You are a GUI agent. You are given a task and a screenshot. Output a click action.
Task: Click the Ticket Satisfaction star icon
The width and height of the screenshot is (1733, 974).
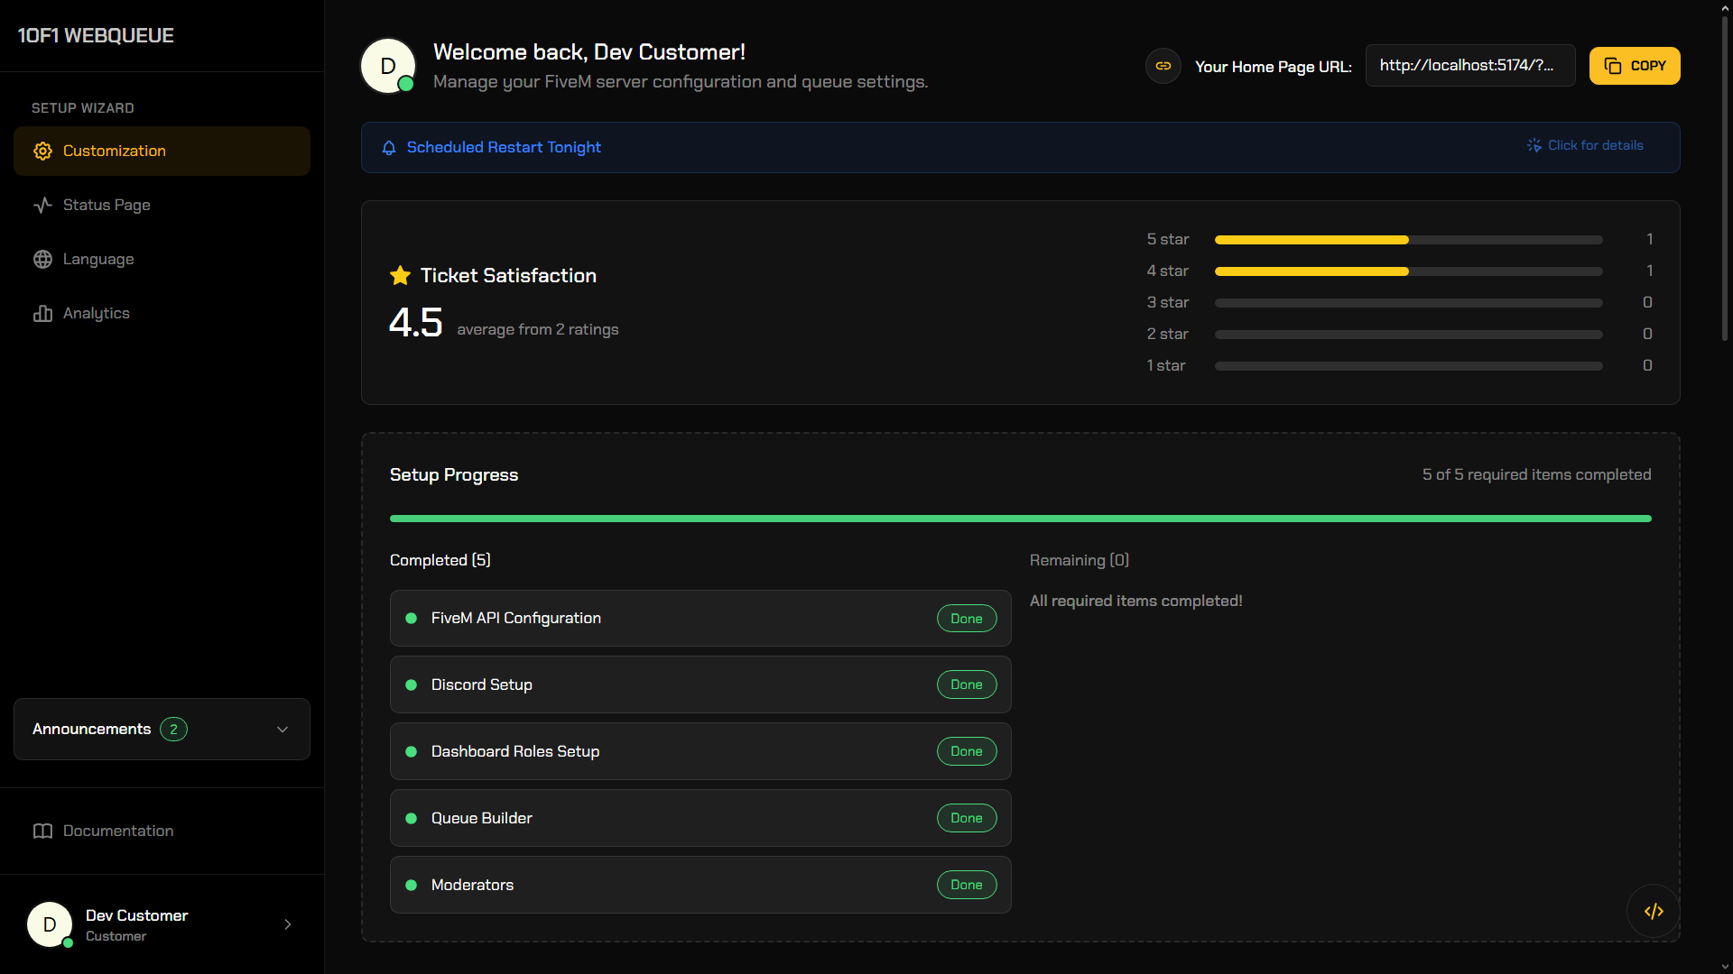click(400, 275)
